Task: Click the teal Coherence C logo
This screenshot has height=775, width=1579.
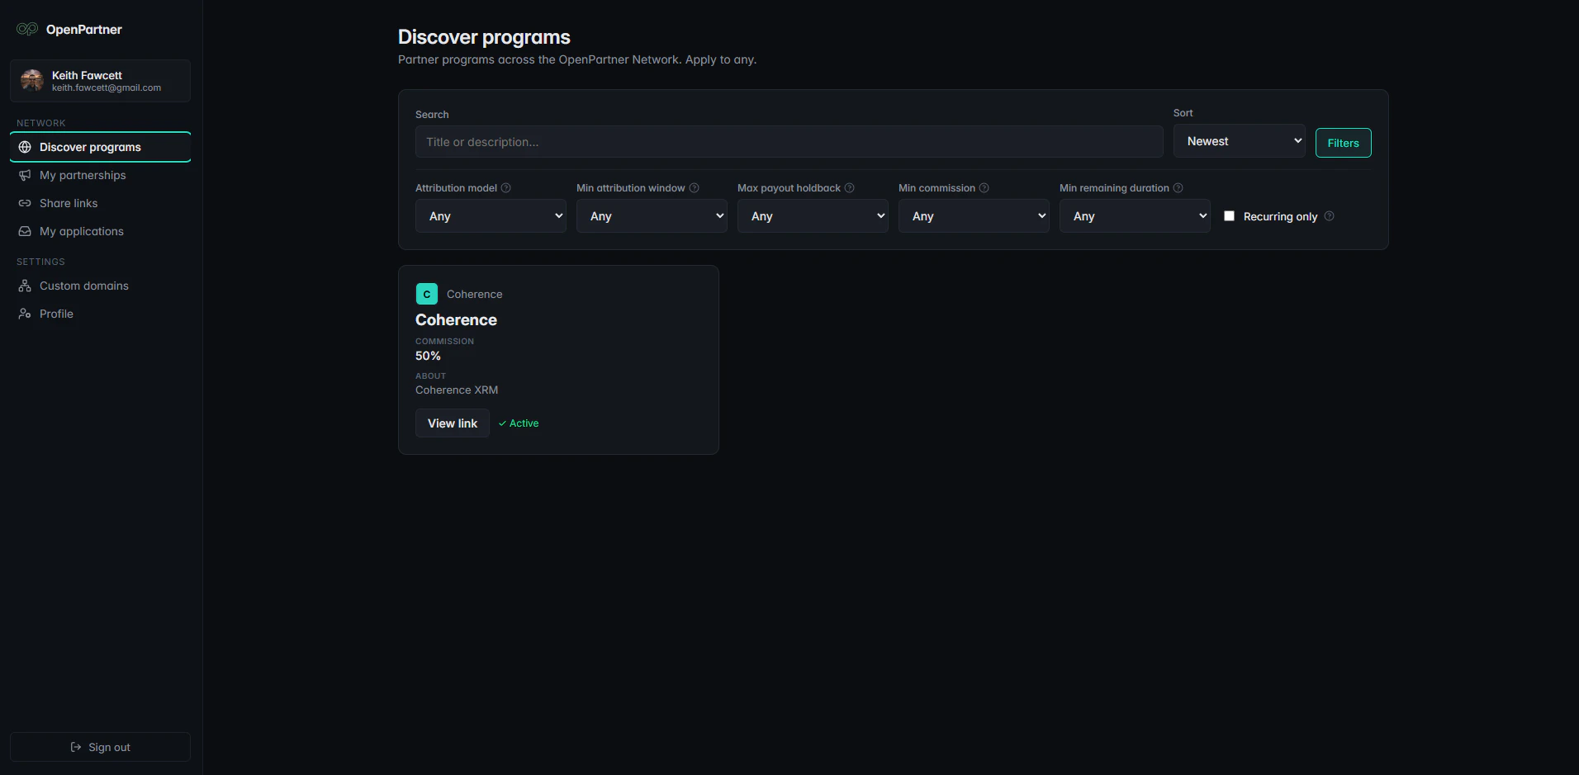Action: click(x=427, y=294)
